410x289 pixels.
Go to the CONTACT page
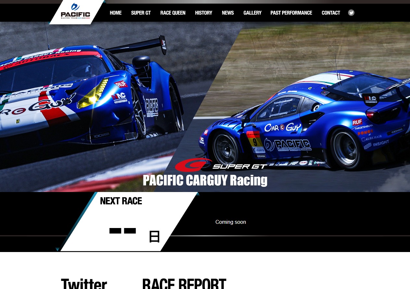click(331, 13)
